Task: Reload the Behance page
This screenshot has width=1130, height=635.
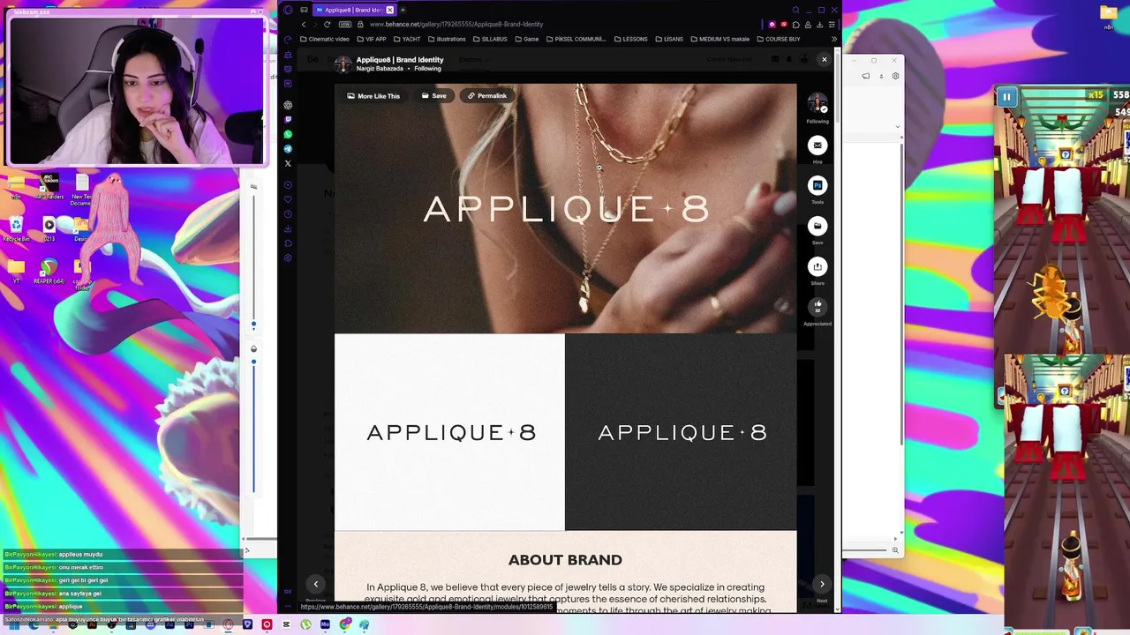Action: pos(327,24)
